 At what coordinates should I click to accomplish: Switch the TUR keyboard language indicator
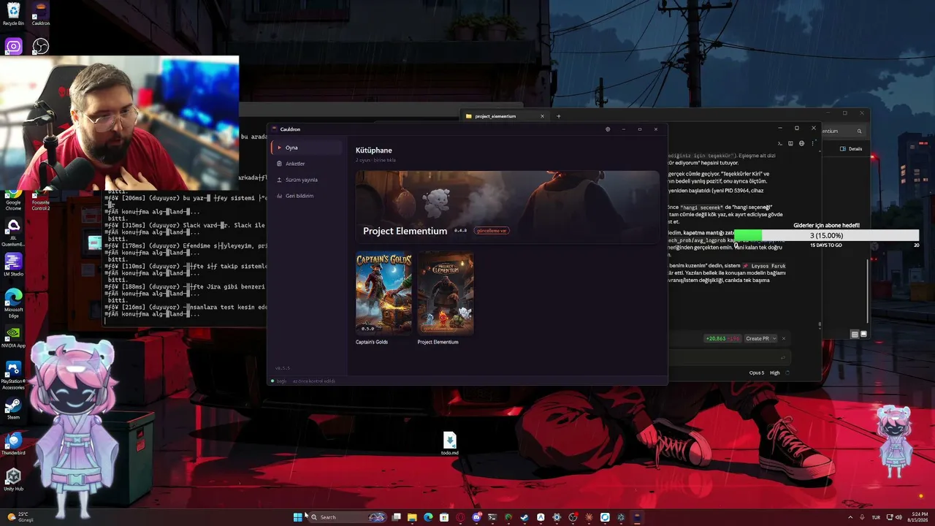(x=876, y=517)
